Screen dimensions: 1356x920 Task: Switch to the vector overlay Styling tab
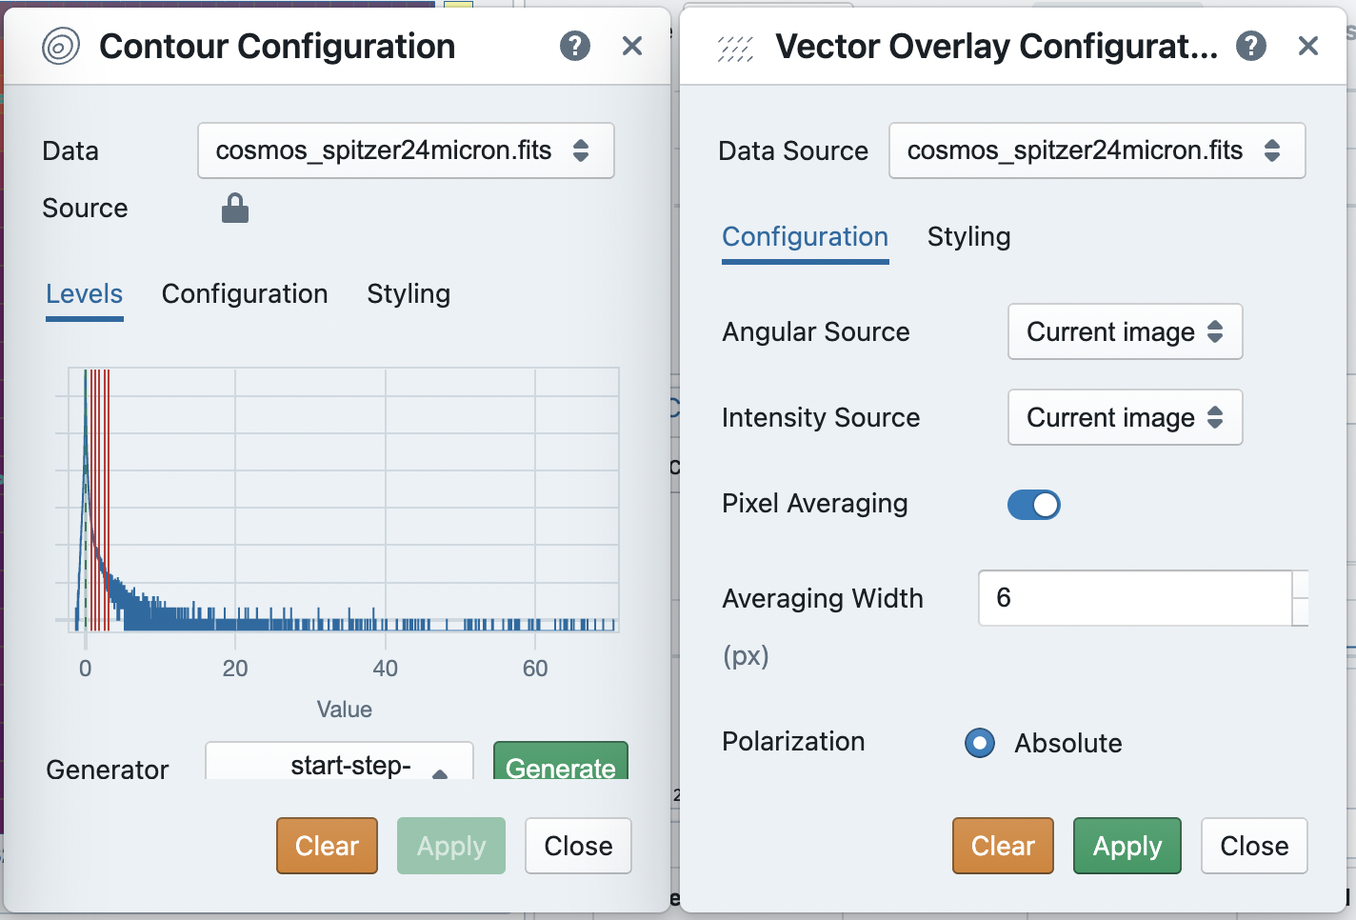pyautogui.click(x=968, y=236)
